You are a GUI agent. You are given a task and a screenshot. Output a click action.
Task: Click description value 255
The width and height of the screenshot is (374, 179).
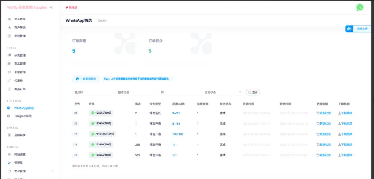point(137,145)
